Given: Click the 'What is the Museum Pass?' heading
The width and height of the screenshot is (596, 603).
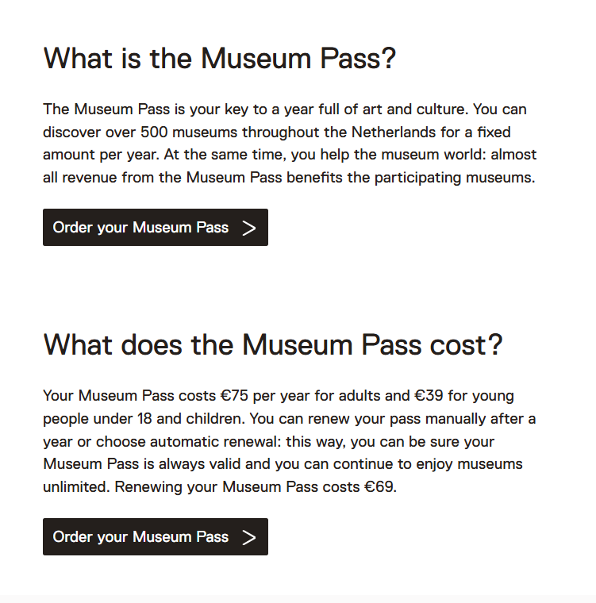Looking at the screenshot, I should tap(220, 59).
